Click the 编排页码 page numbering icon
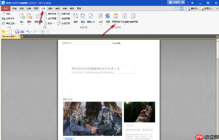Image resolution: width=219 pixels, height=140 pixels. click(x=134, y=16)
